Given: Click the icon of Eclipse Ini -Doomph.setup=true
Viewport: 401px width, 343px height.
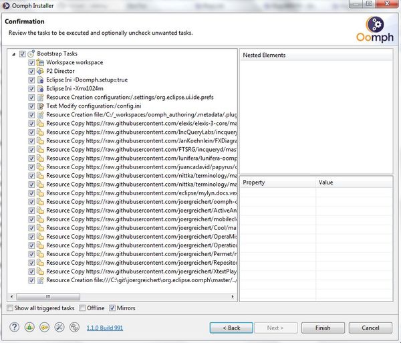Looking at the screenshot, I should coord(40,80).
